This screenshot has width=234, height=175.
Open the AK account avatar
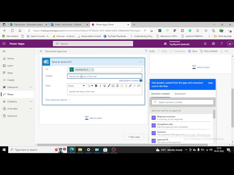click(230, 44)
